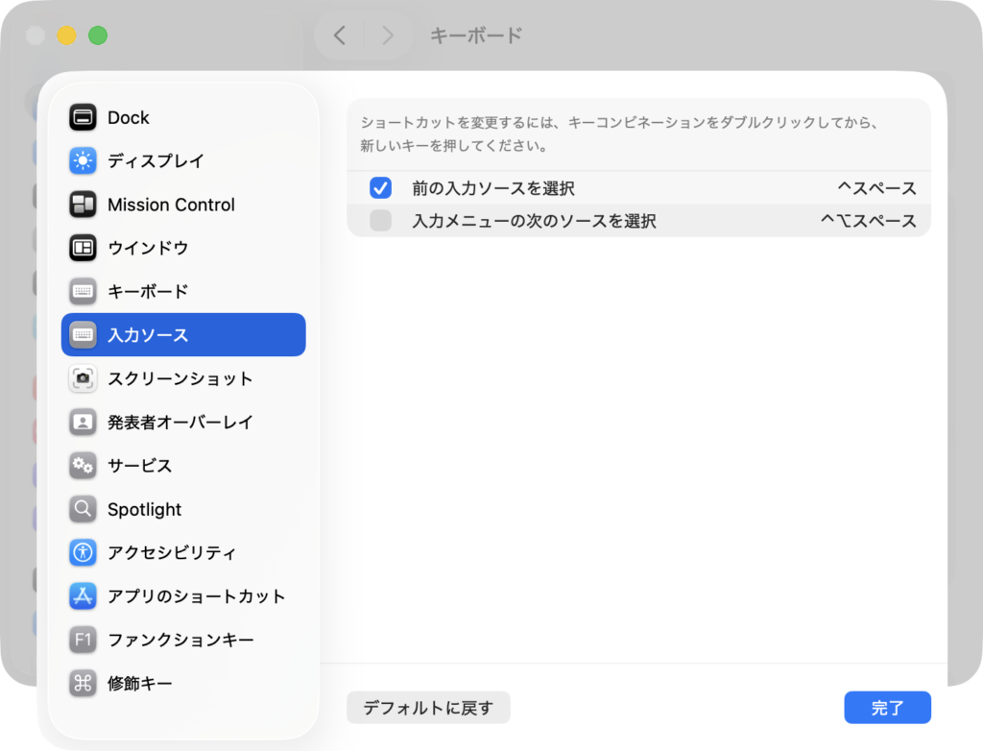The width and height of the screenshot is (983, 751).
Task: Click the F1 Function Keys icon
Action: (x=84, y=640)
